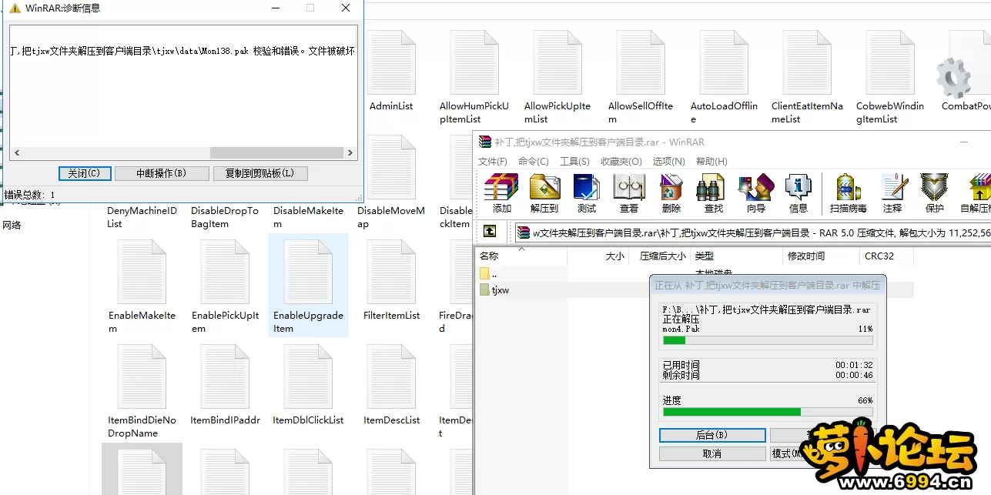Click the WinRAR 添加 (Add) toolbar icon

coord(501,192)
